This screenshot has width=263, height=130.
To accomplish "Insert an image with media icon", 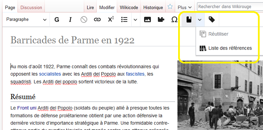I will (147, 20).
